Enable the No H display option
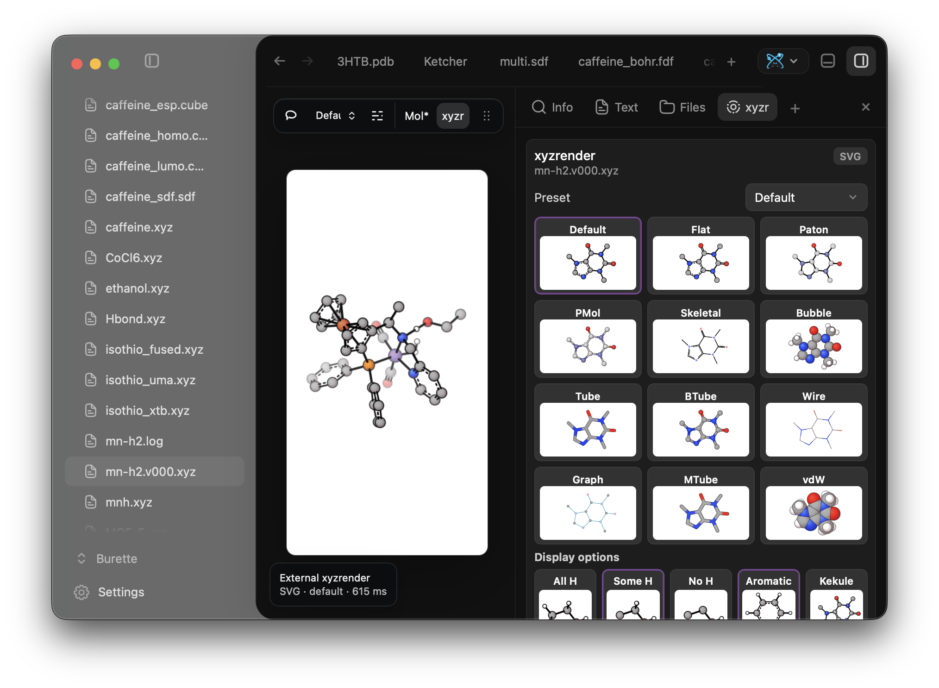Viewport: 939px width, 688px height. [x=701, y=595]
